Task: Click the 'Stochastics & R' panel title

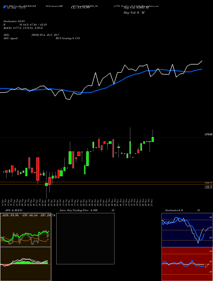Action: [x=174, y=210]
